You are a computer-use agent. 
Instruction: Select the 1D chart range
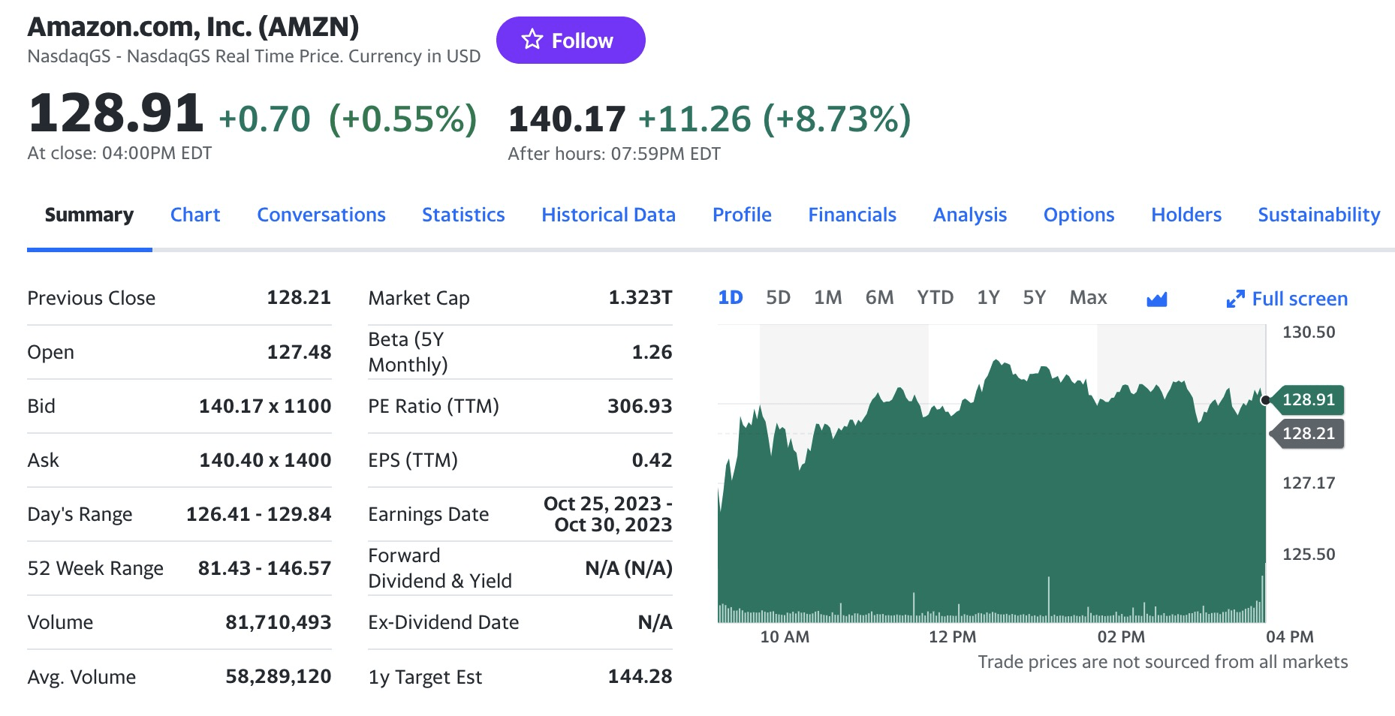click(x=730, y=298)
